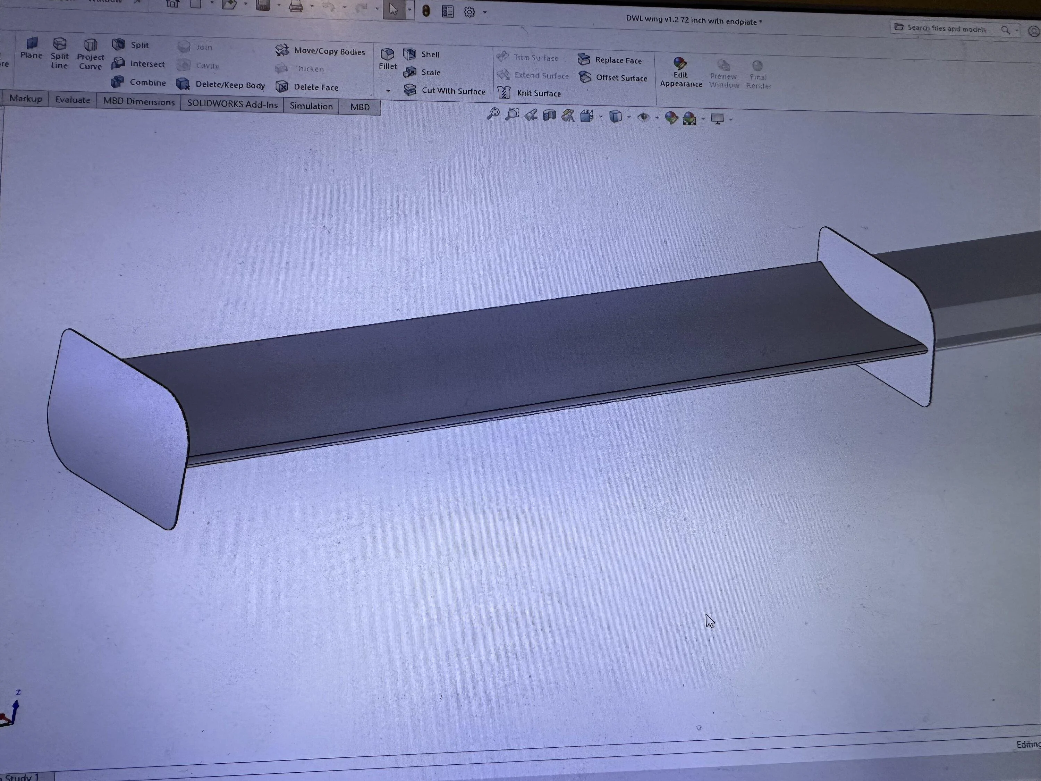Click the View Settings monitor icon
This screenshot has height=781, width=1041.
717,119
